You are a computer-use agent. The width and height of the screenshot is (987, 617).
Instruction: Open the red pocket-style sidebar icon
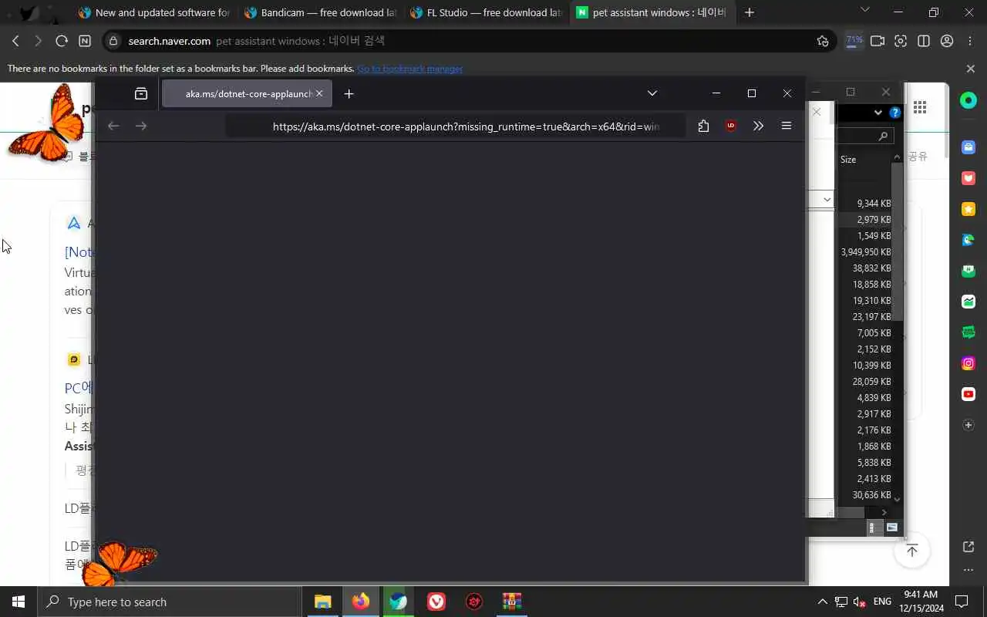pos(968,178)
